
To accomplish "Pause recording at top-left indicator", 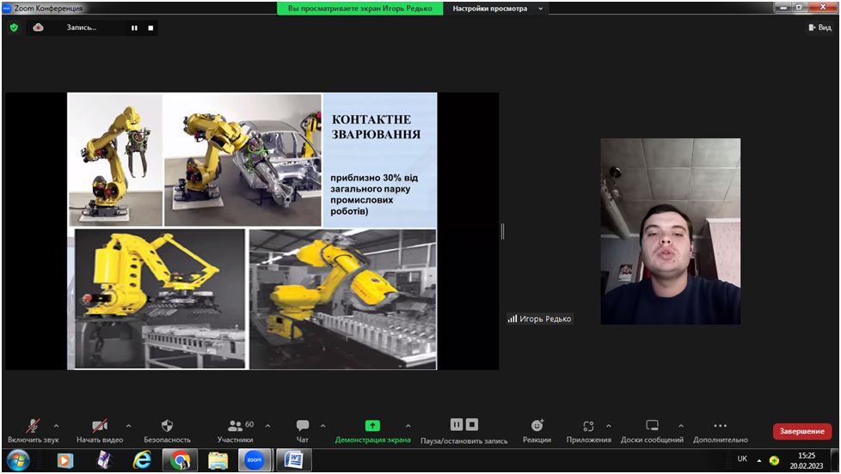I will coord(135,27).
